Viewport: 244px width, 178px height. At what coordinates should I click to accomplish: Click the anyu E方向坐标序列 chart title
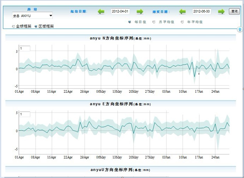(120, 104)
